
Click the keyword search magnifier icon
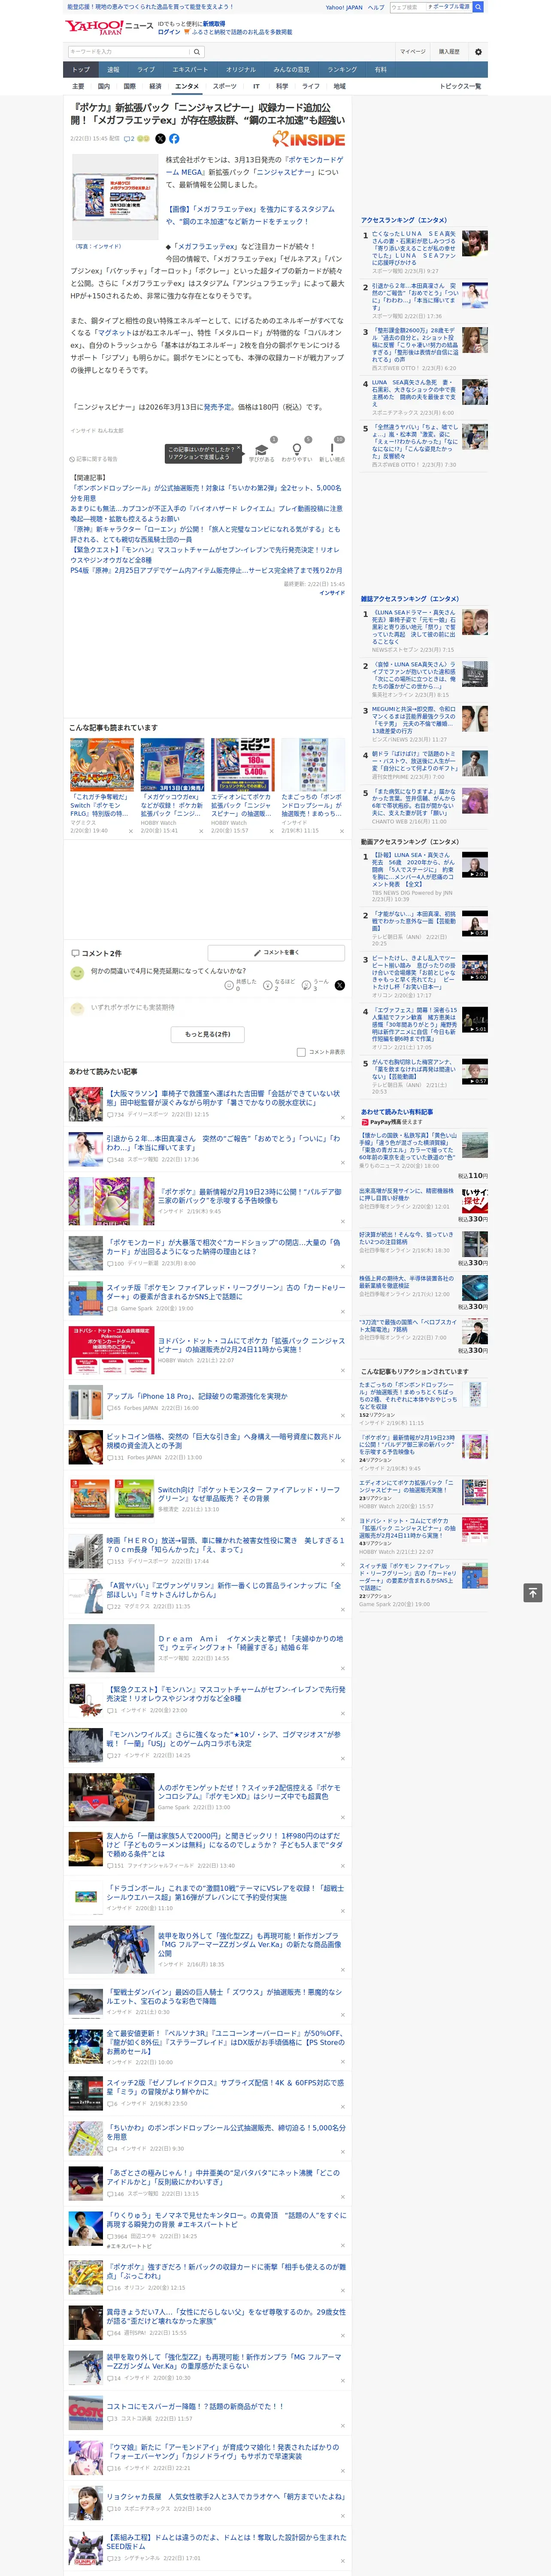click(197, 52)
